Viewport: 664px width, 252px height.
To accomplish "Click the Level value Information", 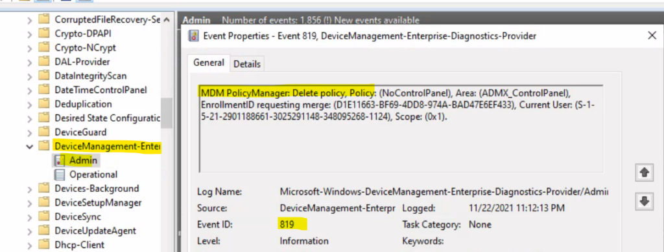I will click(304, 241).
